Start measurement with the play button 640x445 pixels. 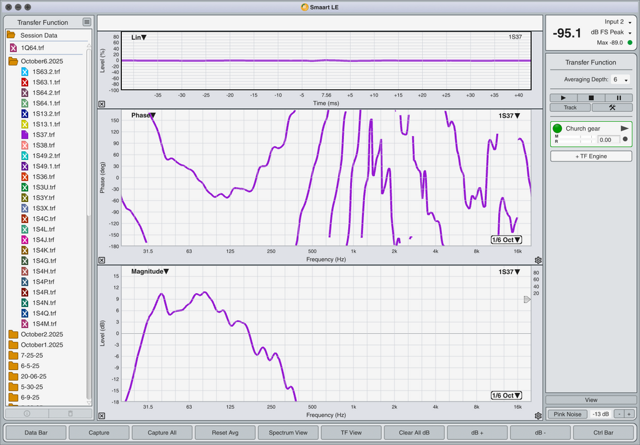[564, 97]
